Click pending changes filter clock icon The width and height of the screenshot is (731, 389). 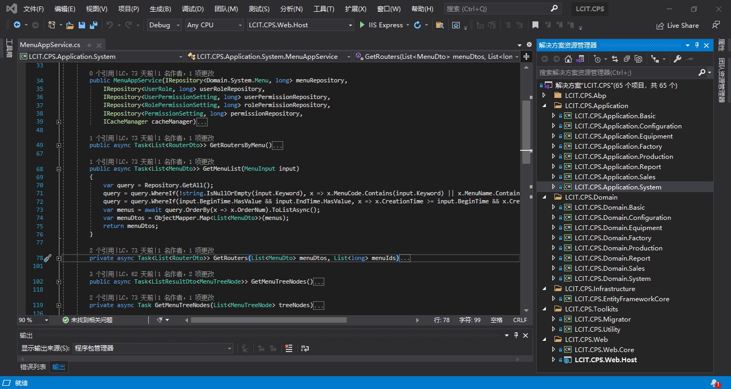598,59
